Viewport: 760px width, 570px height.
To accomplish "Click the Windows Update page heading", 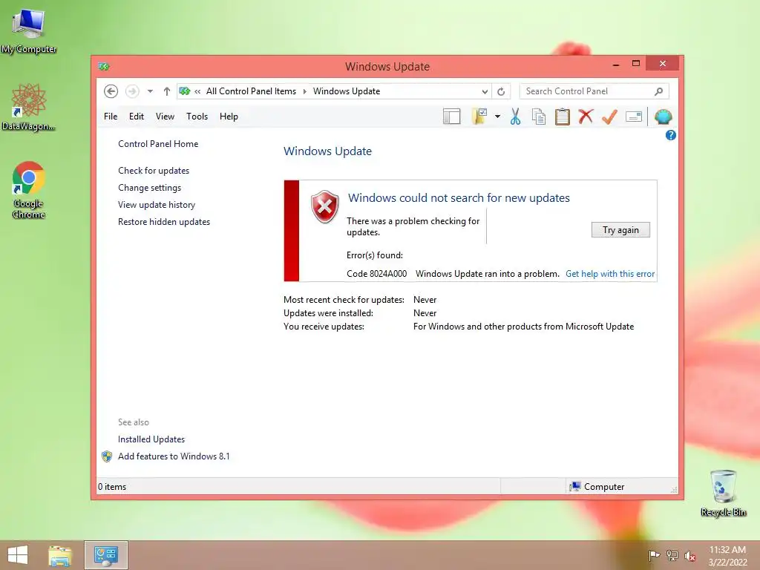I will pos(327,151).
